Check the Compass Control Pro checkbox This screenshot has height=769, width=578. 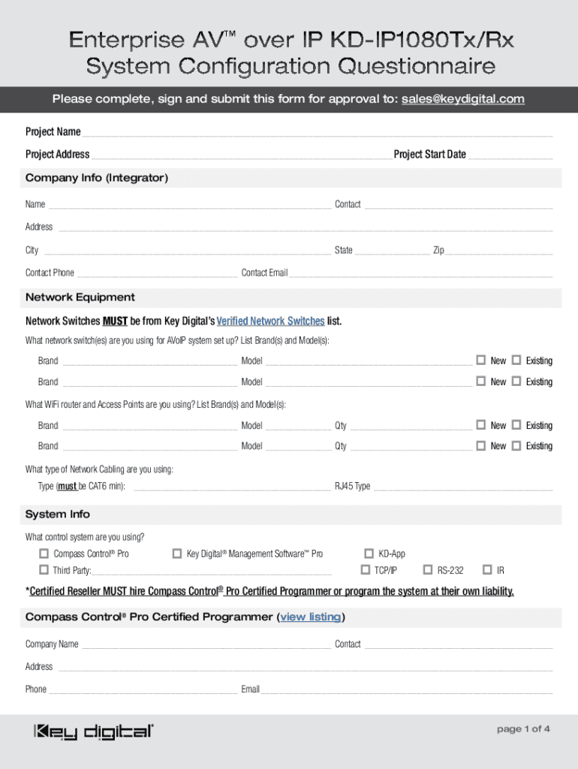coord(44,553)
